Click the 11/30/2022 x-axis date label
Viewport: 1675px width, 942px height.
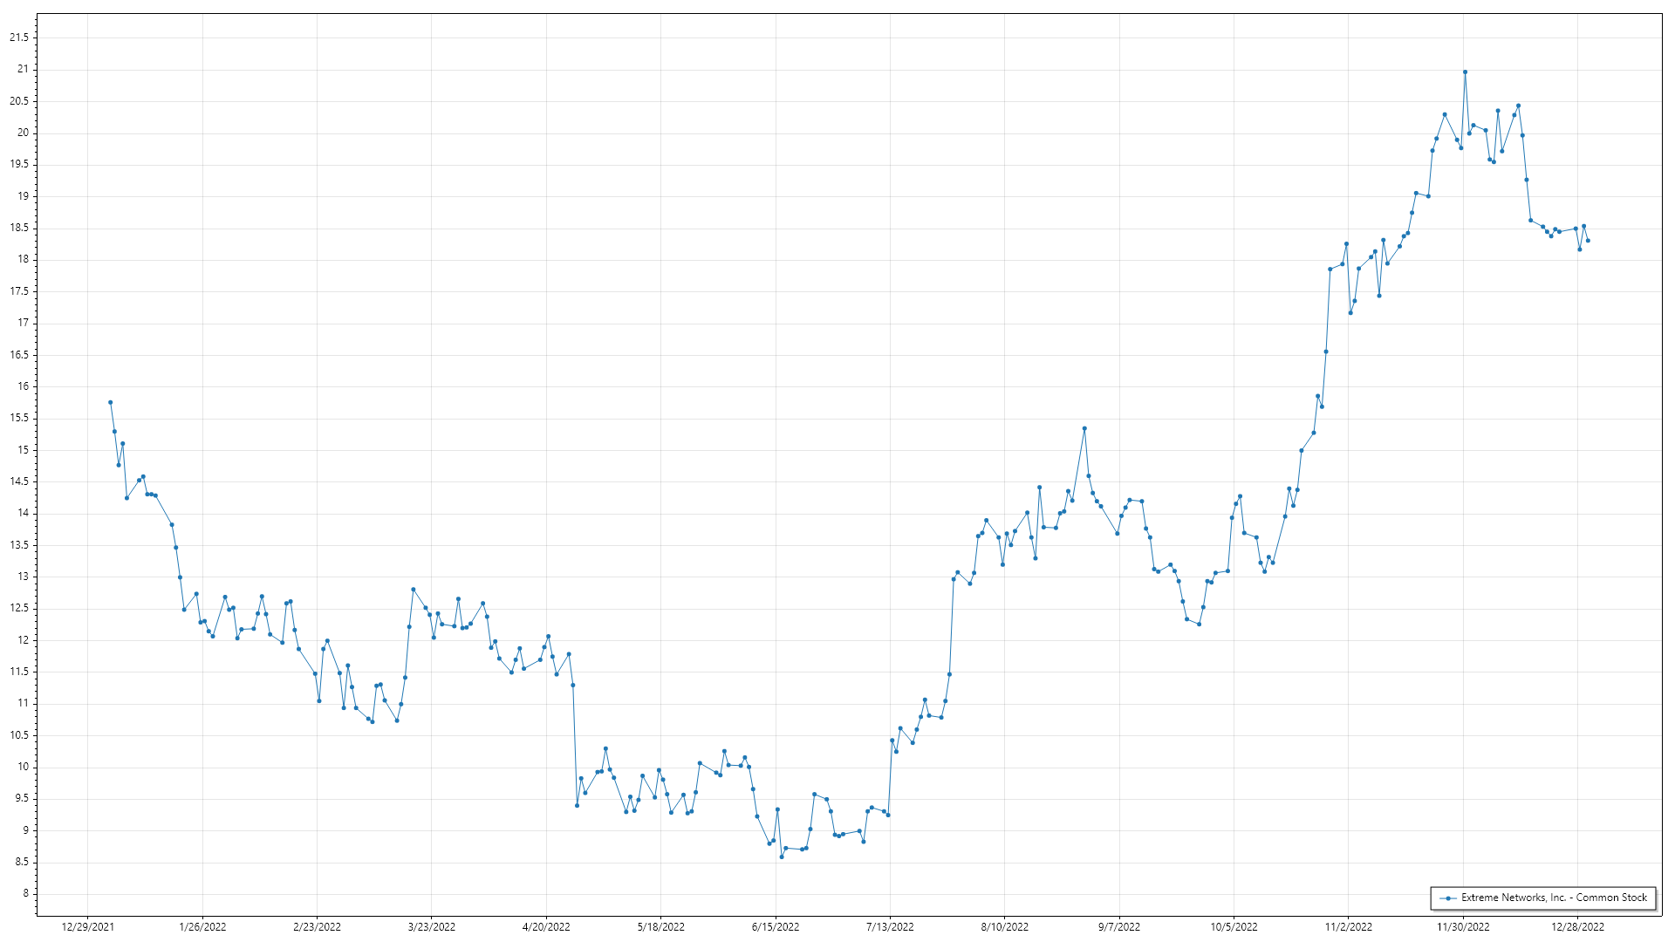[1463, 927]
